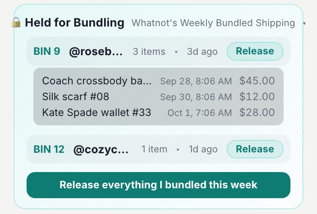Image resolution: width=317 pixels, height=214 pixels.
Task: Click Whatnot's Weekly Bundled Shipping subtitle
Action: (x=213, y=23)
